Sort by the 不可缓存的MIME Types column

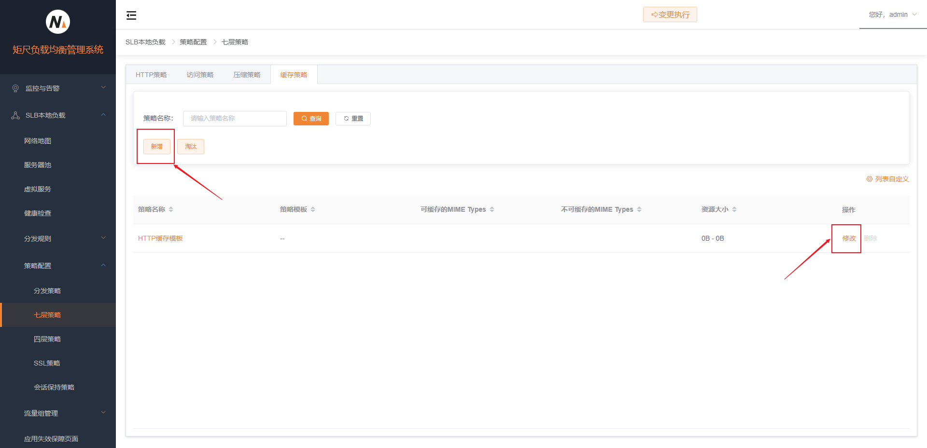point(639,209)
